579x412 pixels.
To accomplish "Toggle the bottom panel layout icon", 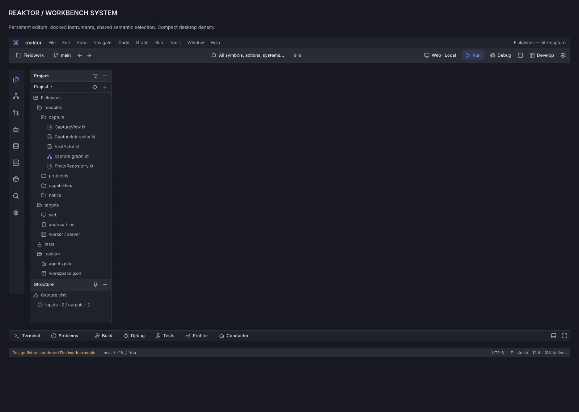I will tap(554, 336).
